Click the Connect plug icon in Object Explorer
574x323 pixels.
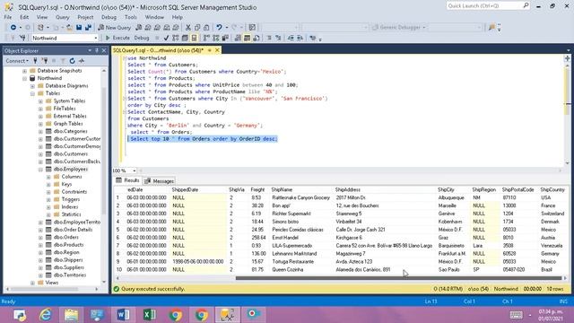click(x=35, y=61)
